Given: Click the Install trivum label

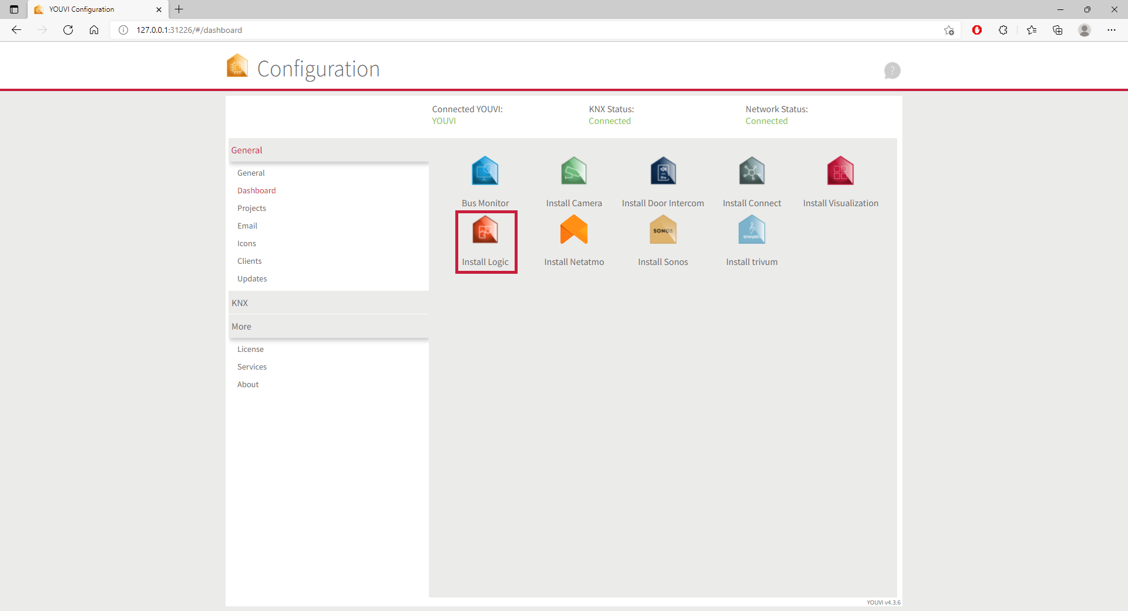Looking at the screenshot, I should click(x=752, y=262).
